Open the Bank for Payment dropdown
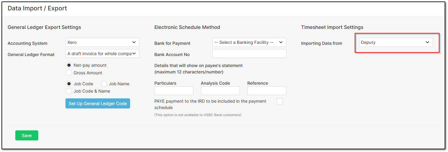This screenshot has height=152, width=448. (x=249, y=42)
